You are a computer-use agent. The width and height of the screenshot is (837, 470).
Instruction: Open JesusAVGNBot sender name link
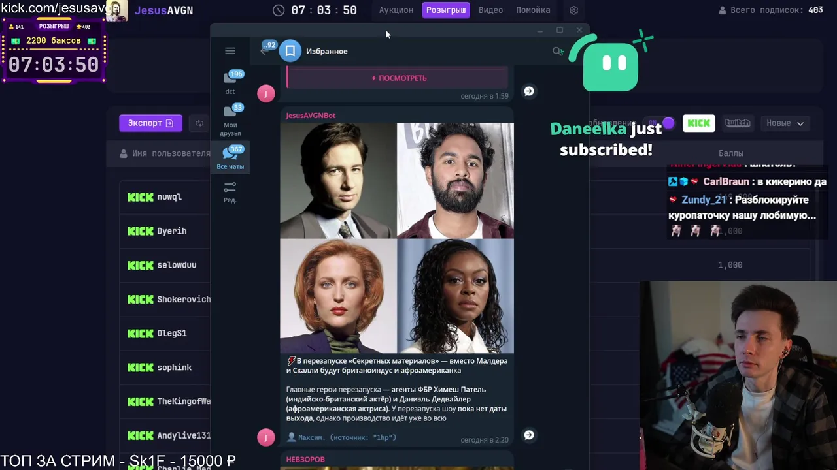[x=311, y=116]
